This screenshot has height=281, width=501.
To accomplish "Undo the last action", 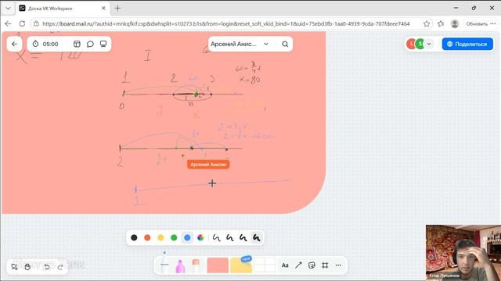I will [x=47, y=267].
